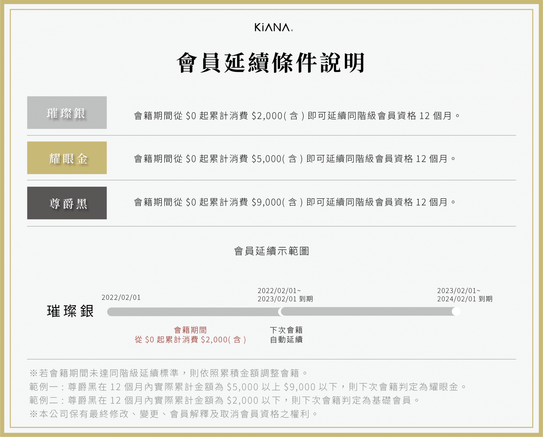Image resolution: width=543 pixels, height=437 pixels.
Task: Click the ※本公司保有最終修改 disclaimer line
Action: [174, 414]
